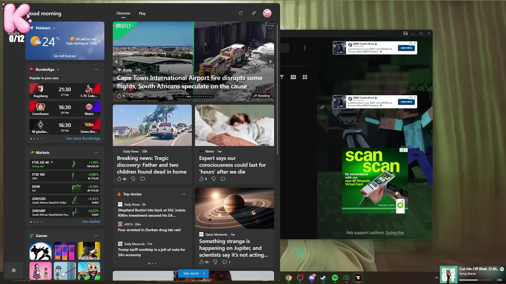Click the Trending label

point(262,96)
